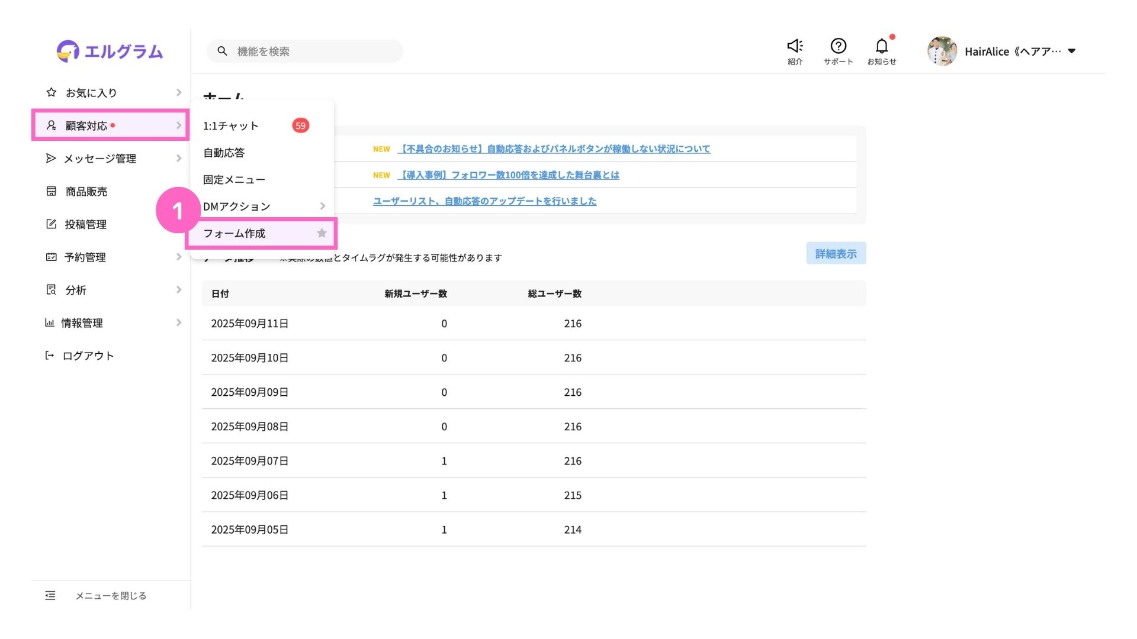Click the メニューを閉じる collapse icon
The height and width of the screenshot is (639, 1137).
50,595
